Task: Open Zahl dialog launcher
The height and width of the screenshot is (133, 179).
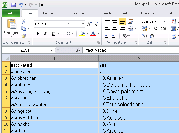Action: pos(165,43)
